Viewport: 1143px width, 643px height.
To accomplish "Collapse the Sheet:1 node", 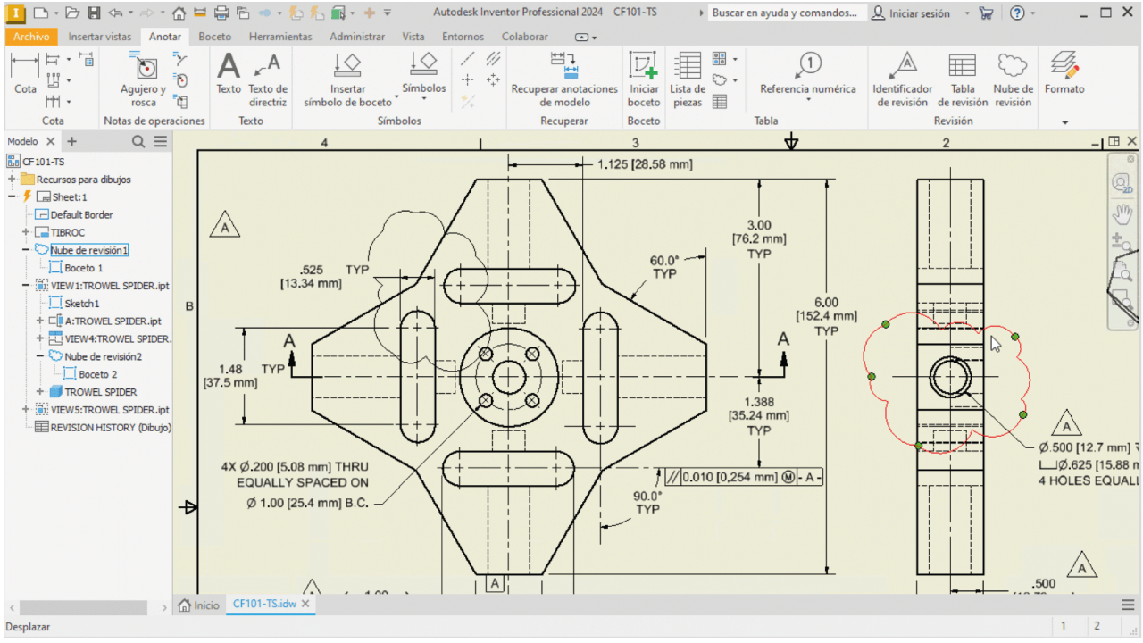I will (x=13, y=196).
